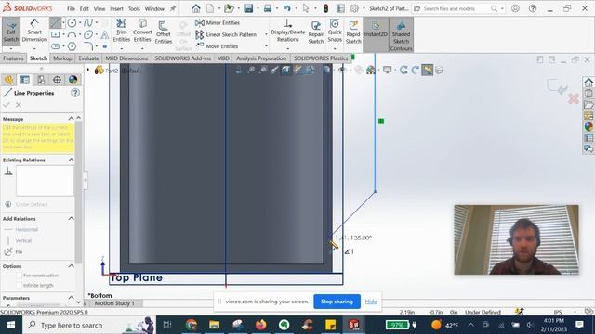Open Move Entities dropdown arrow
The height and width of the screenshot is (334, 595).
(x=266, y=46)
